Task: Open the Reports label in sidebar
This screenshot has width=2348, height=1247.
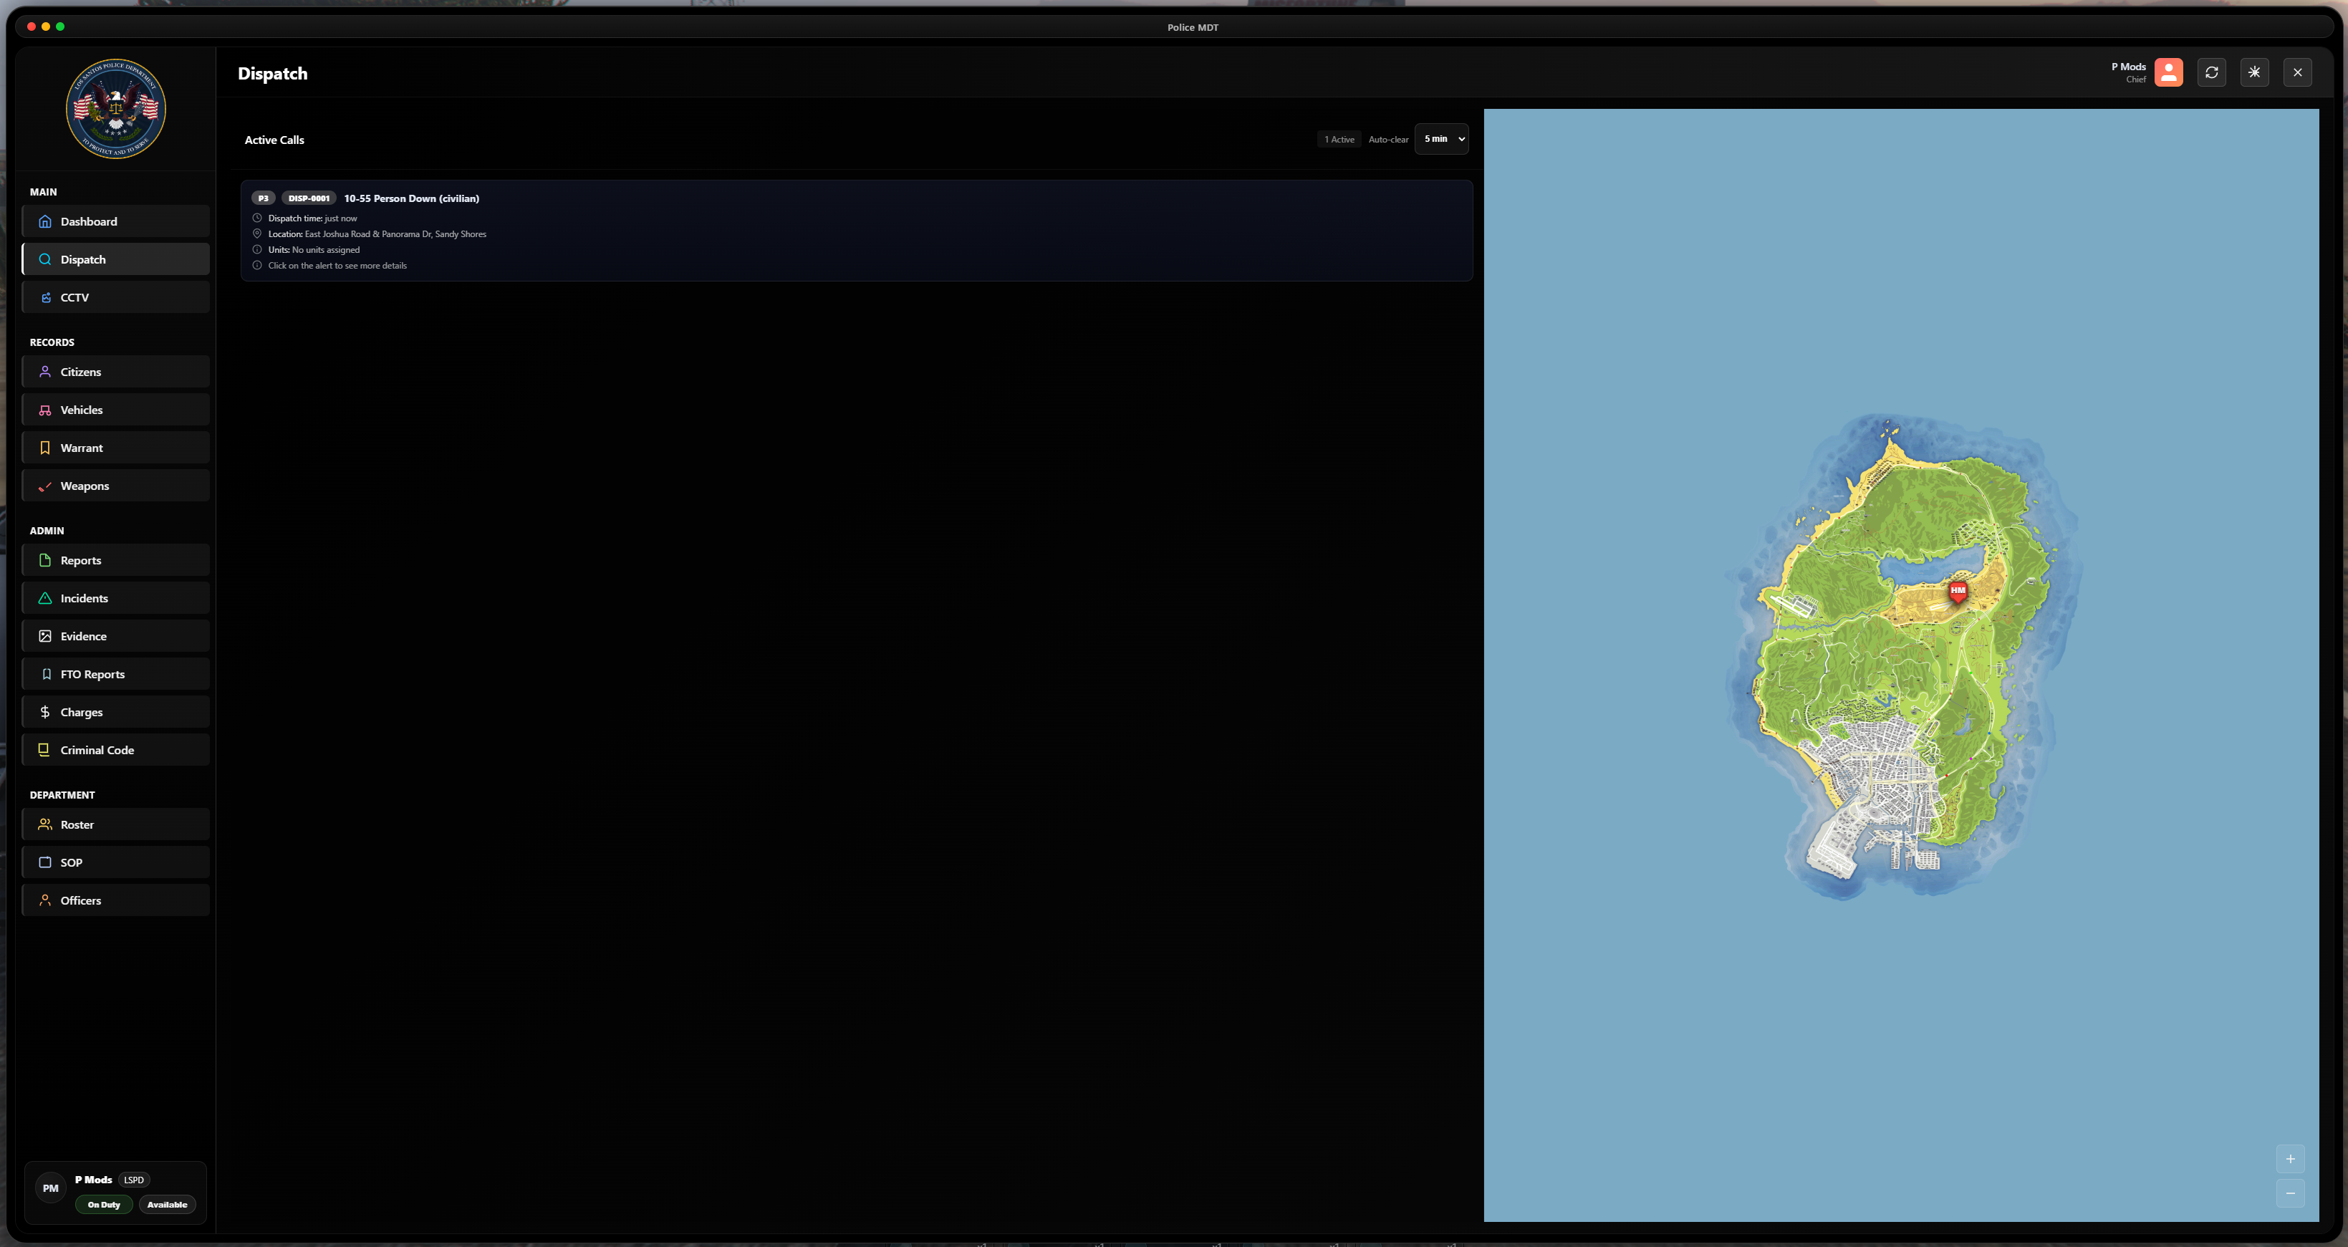Action: 81,561
